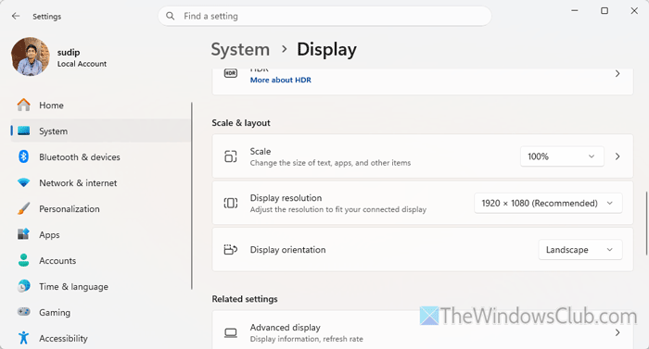This screenshot has width=649, height=349.
Task: Click the main page vertical scrollbar
Action: (645, 223)
